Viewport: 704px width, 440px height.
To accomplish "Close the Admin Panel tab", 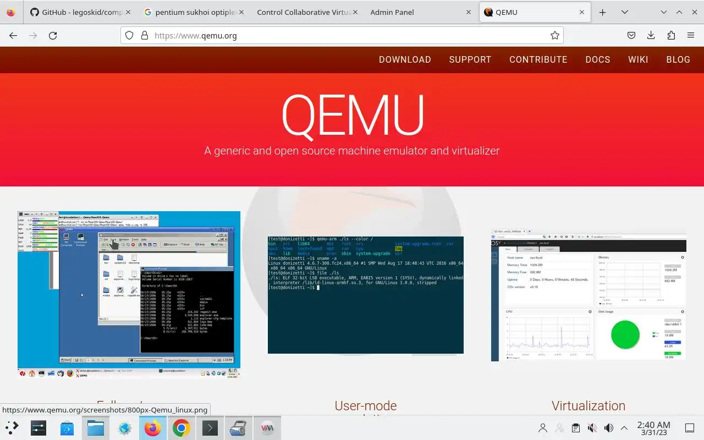I will pyautogui.click(x=469, y=12).
